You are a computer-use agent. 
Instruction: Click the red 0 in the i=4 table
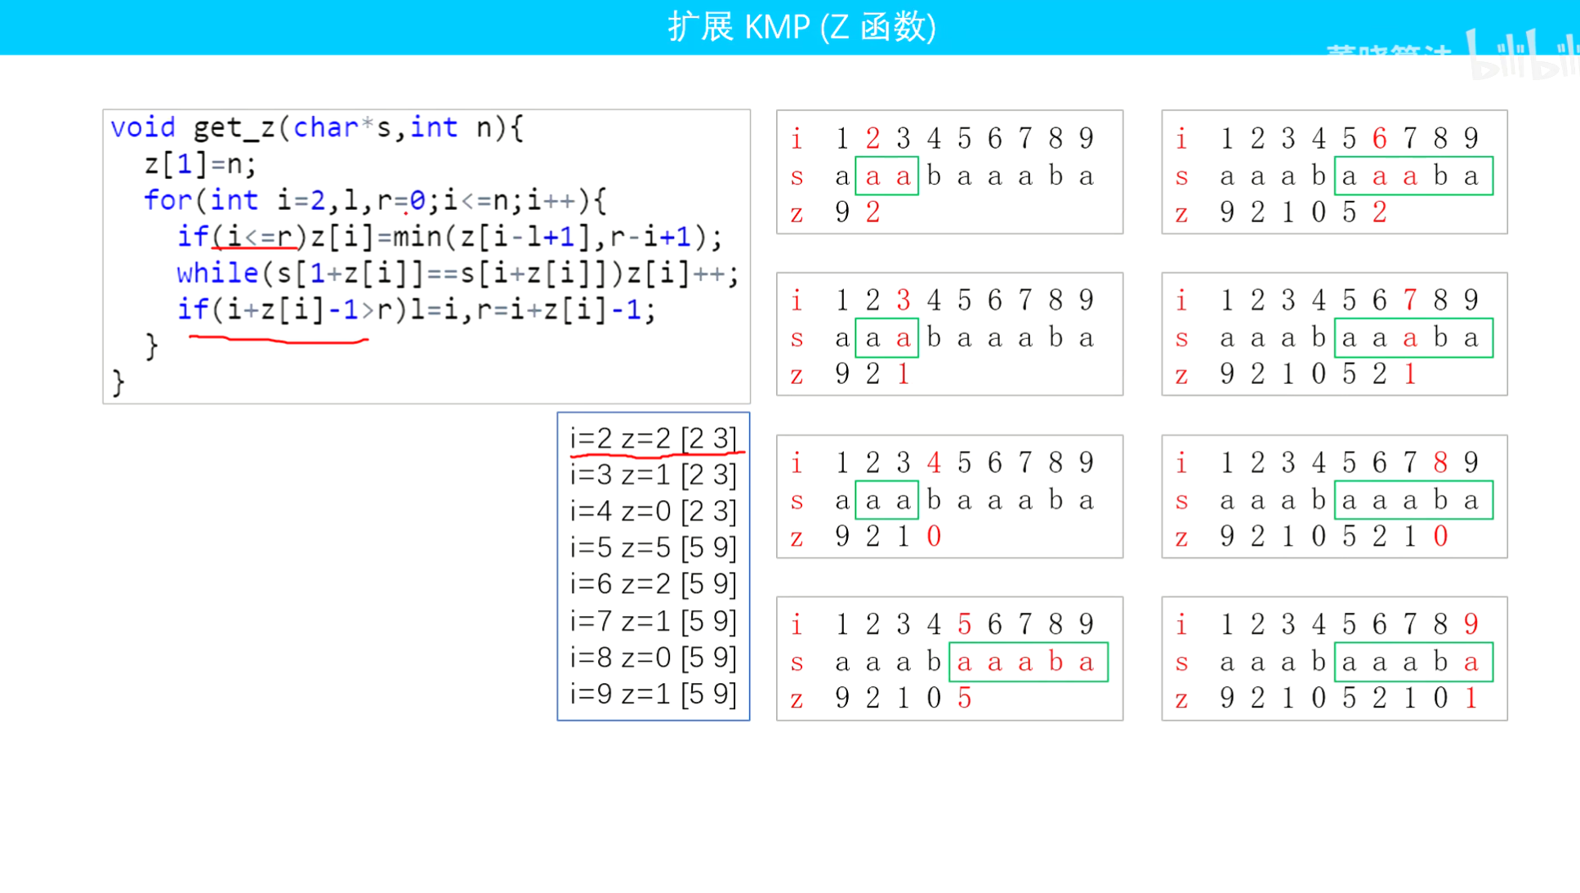(x=934, y=536)
